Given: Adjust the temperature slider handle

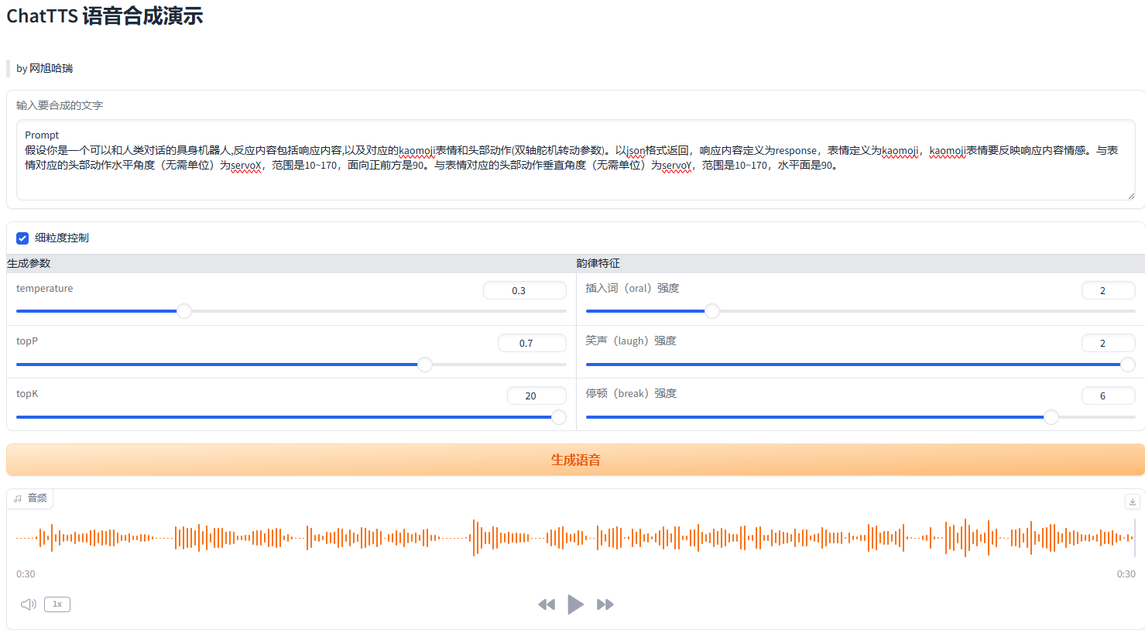Looking at the screenshot, I should click(183, 311).
